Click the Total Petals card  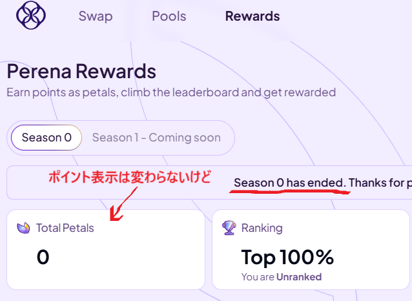[x=106, y=249]
